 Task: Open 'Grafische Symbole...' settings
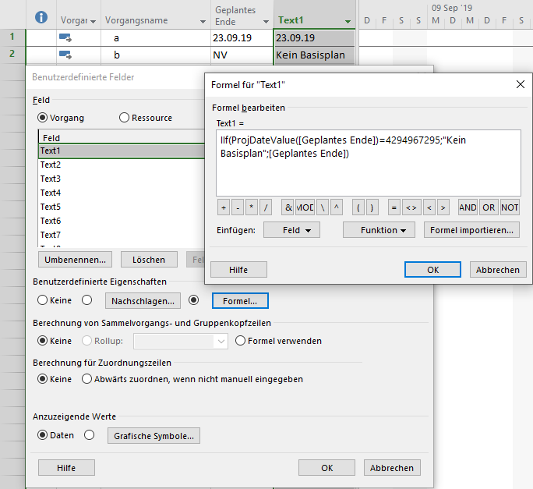[x=154, y=435]
